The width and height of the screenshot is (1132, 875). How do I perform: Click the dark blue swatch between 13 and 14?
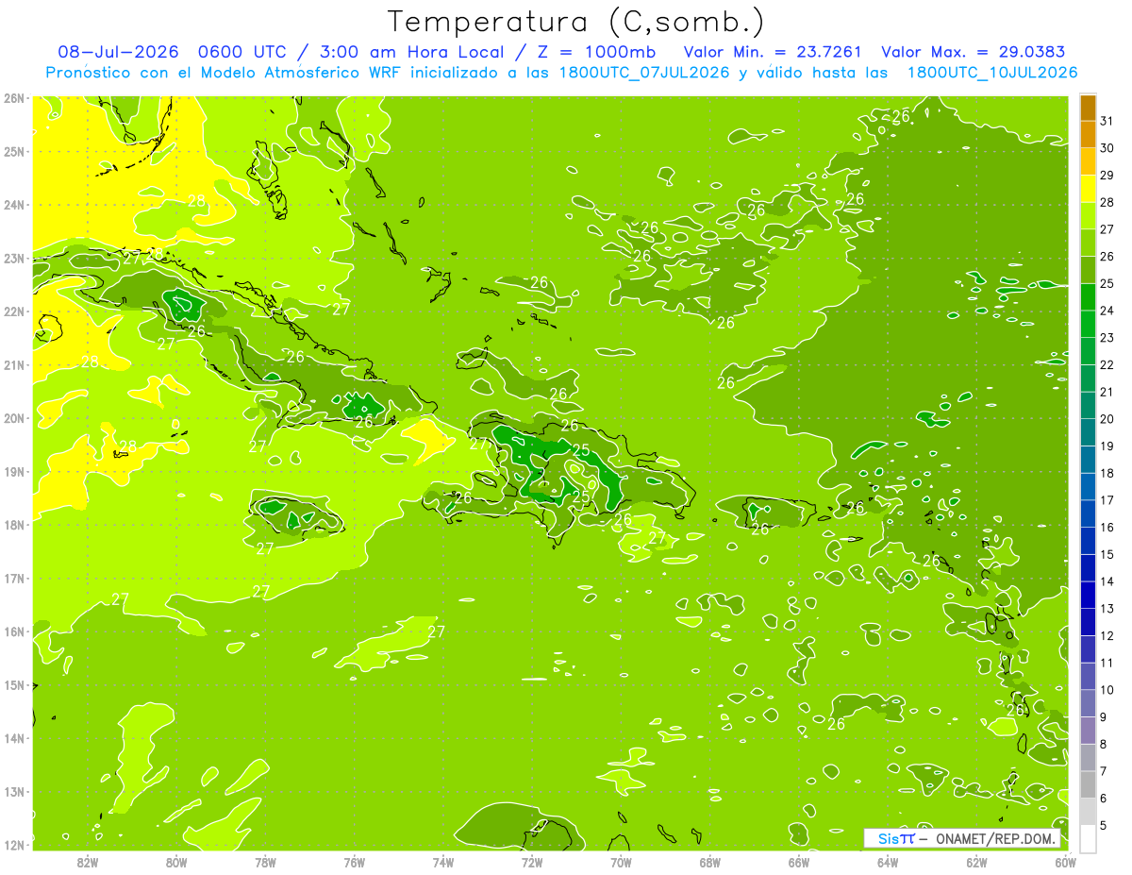click(1088, 595)
